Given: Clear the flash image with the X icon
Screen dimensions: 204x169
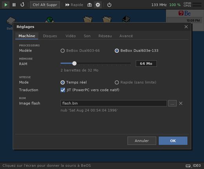Looking at the screenshot, I should click(181, 103).
